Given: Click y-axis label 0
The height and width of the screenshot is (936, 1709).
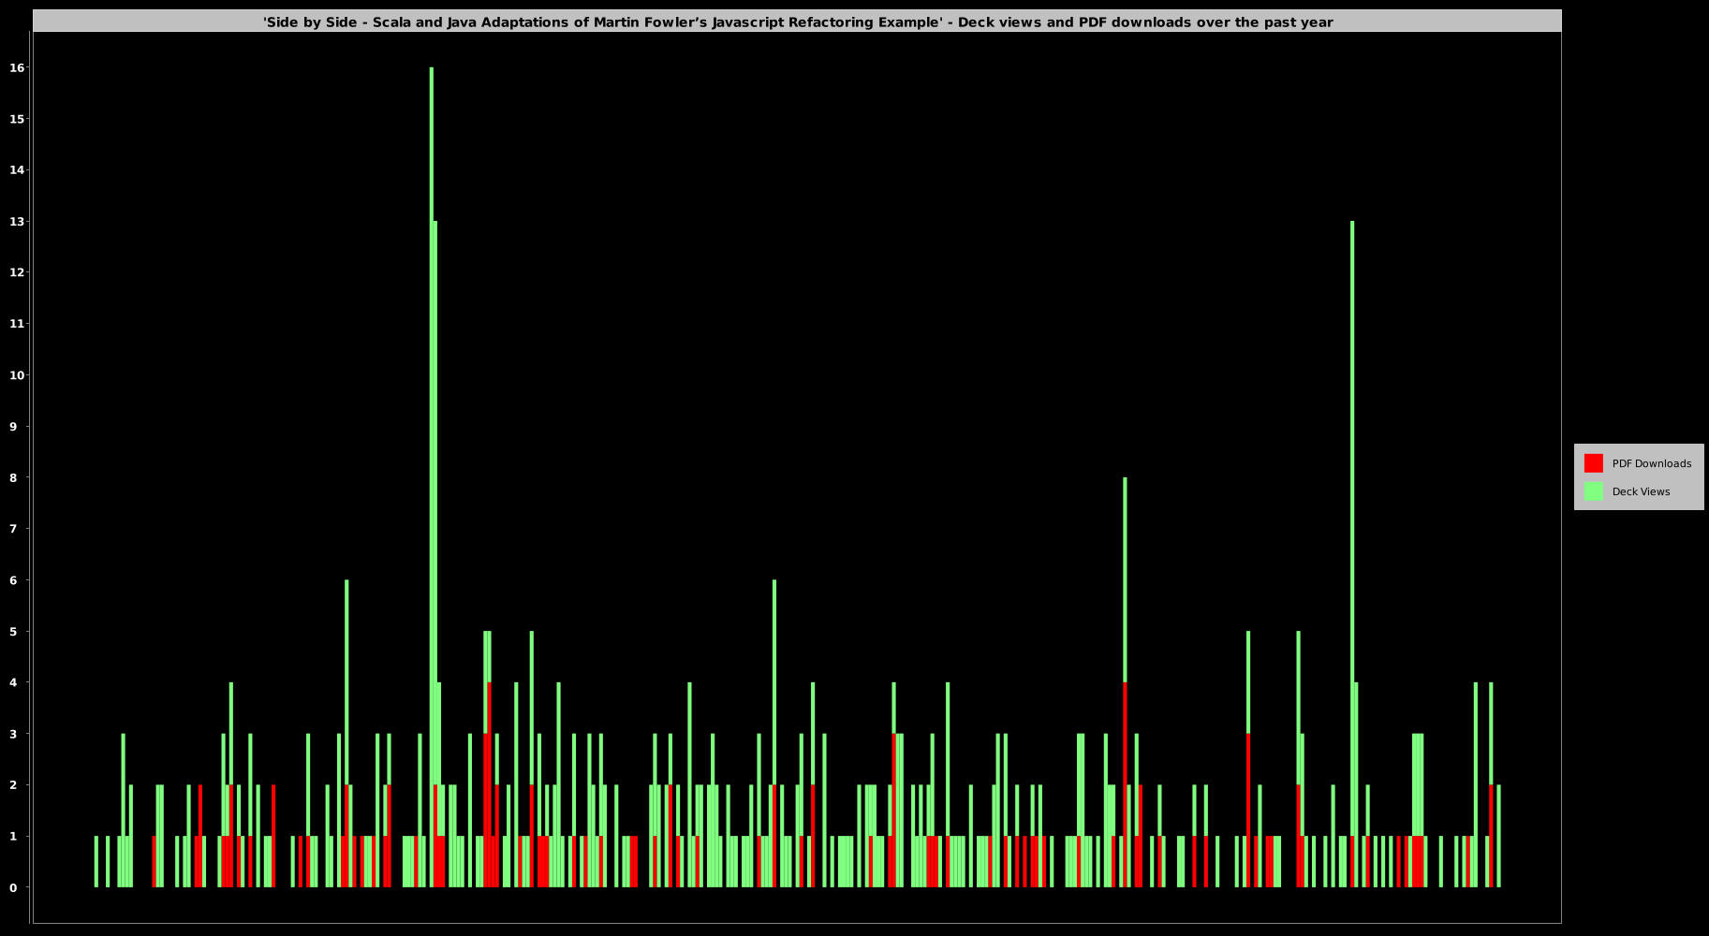Looking at the screenshot, I should point(13,887).
